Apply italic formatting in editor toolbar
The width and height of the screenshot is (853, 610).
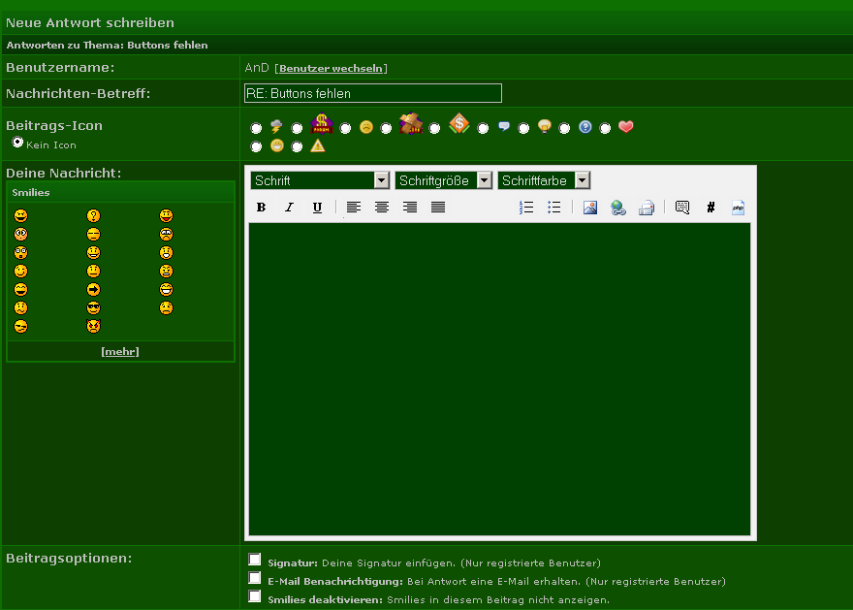click(x=289, y=208)
